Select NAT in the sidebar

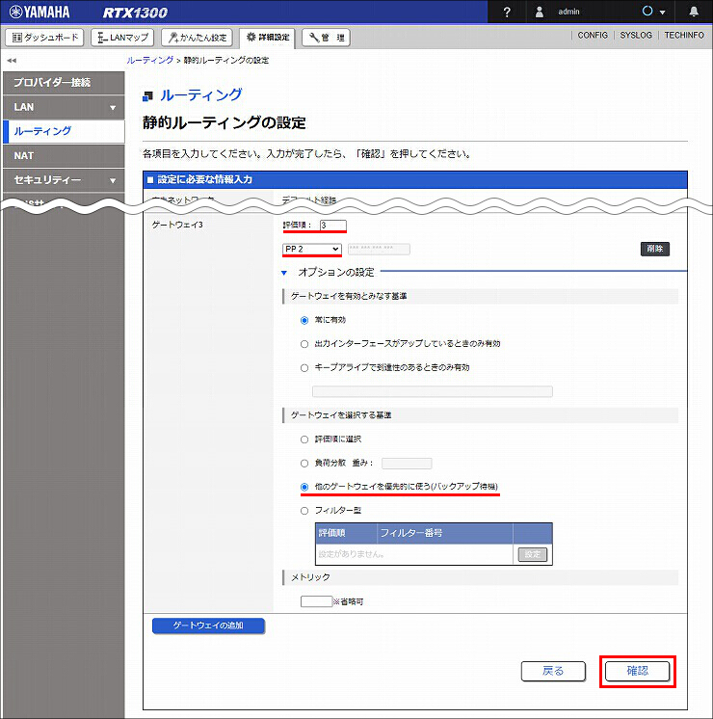(x=64, y=156)
